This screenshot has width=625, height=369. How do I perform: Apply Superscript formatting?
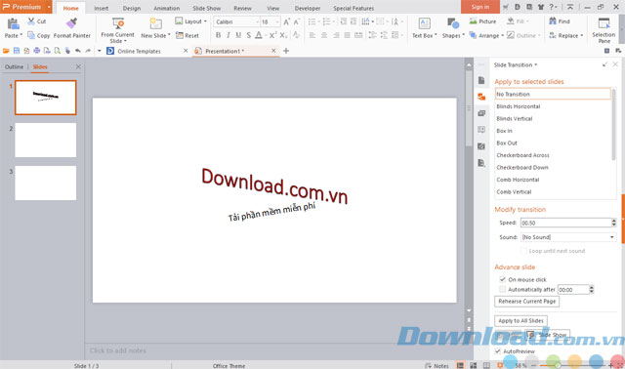(272, 35)
